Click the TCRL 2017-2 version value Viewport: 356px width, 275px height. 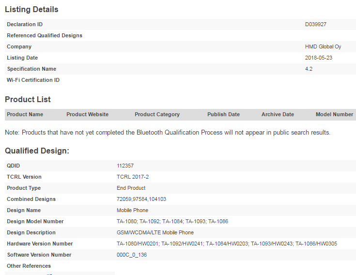133,177
